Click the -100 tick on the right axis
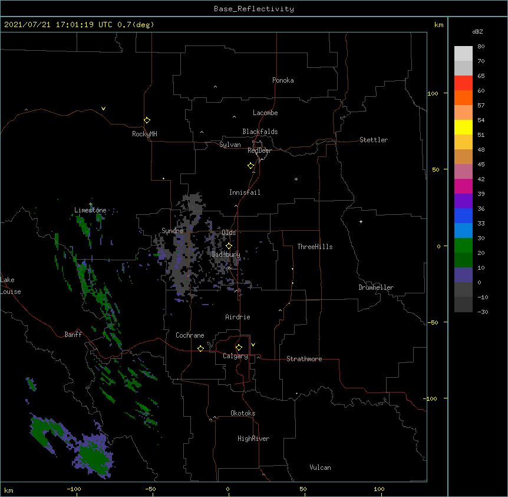This screenshot has height=497, width=508. click(431, 398)
